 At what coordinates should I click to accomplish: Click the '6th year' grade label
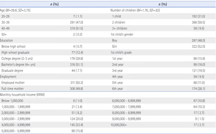[118, 89]
